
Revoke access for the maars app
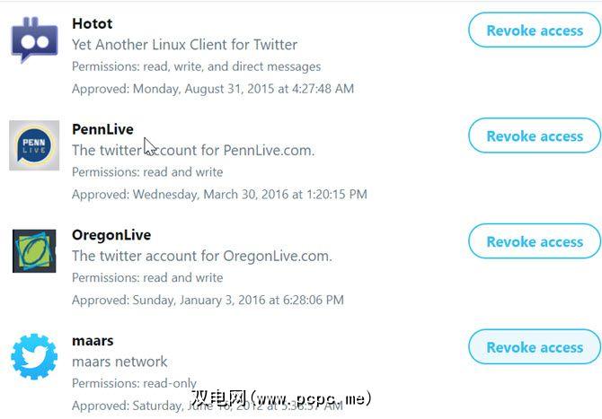pos(535,347)
